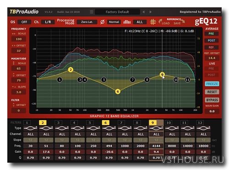Click filter 6 gain value -20.6
Image resolution: width=229 pixels, height=170 pixels.
pos(109,152)
